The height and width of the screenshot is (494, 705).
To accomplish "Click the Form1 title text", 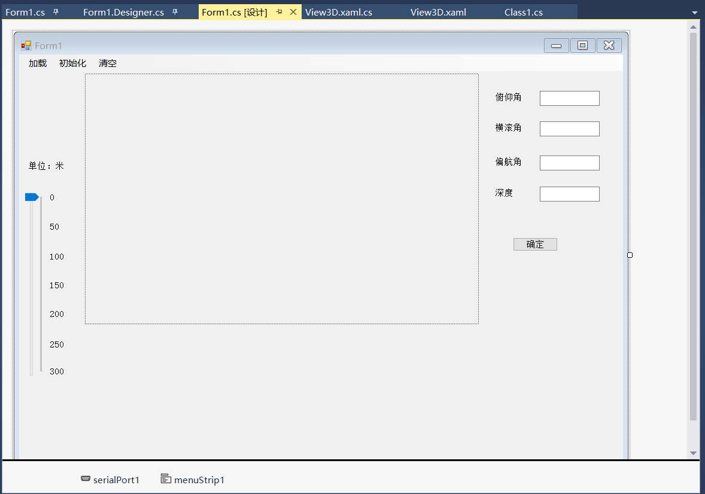I will click(48, 46).
